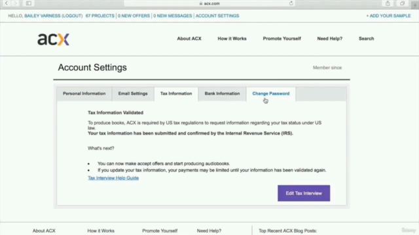This screenshot has height=235, width=419.
Task: Click the Tax Information Validated heading
Action: tap(115, 113)
